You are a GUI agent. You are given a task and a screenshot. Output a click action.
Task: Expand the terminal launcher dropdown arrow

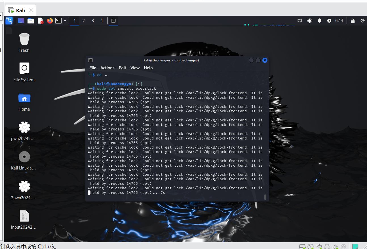pyautogui.click(x=65, y=21)
